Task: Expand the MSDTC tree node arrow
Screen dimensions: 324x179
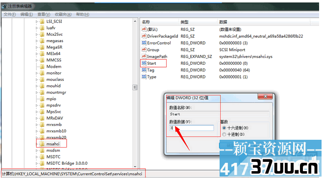Action: (x=37, y=157)
